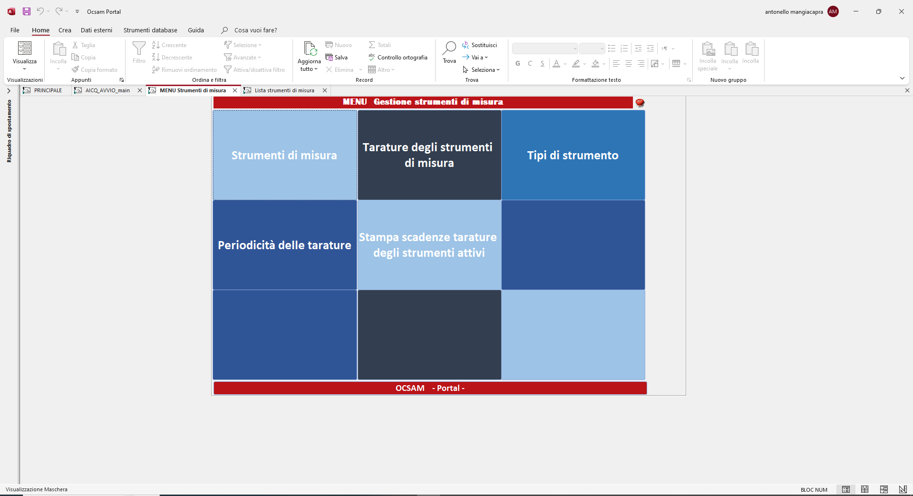This screenshot has height=496, width=913.
Task: Click the red exit icon beside menu header
Action: pyautogui.click(x=640, y=102)
